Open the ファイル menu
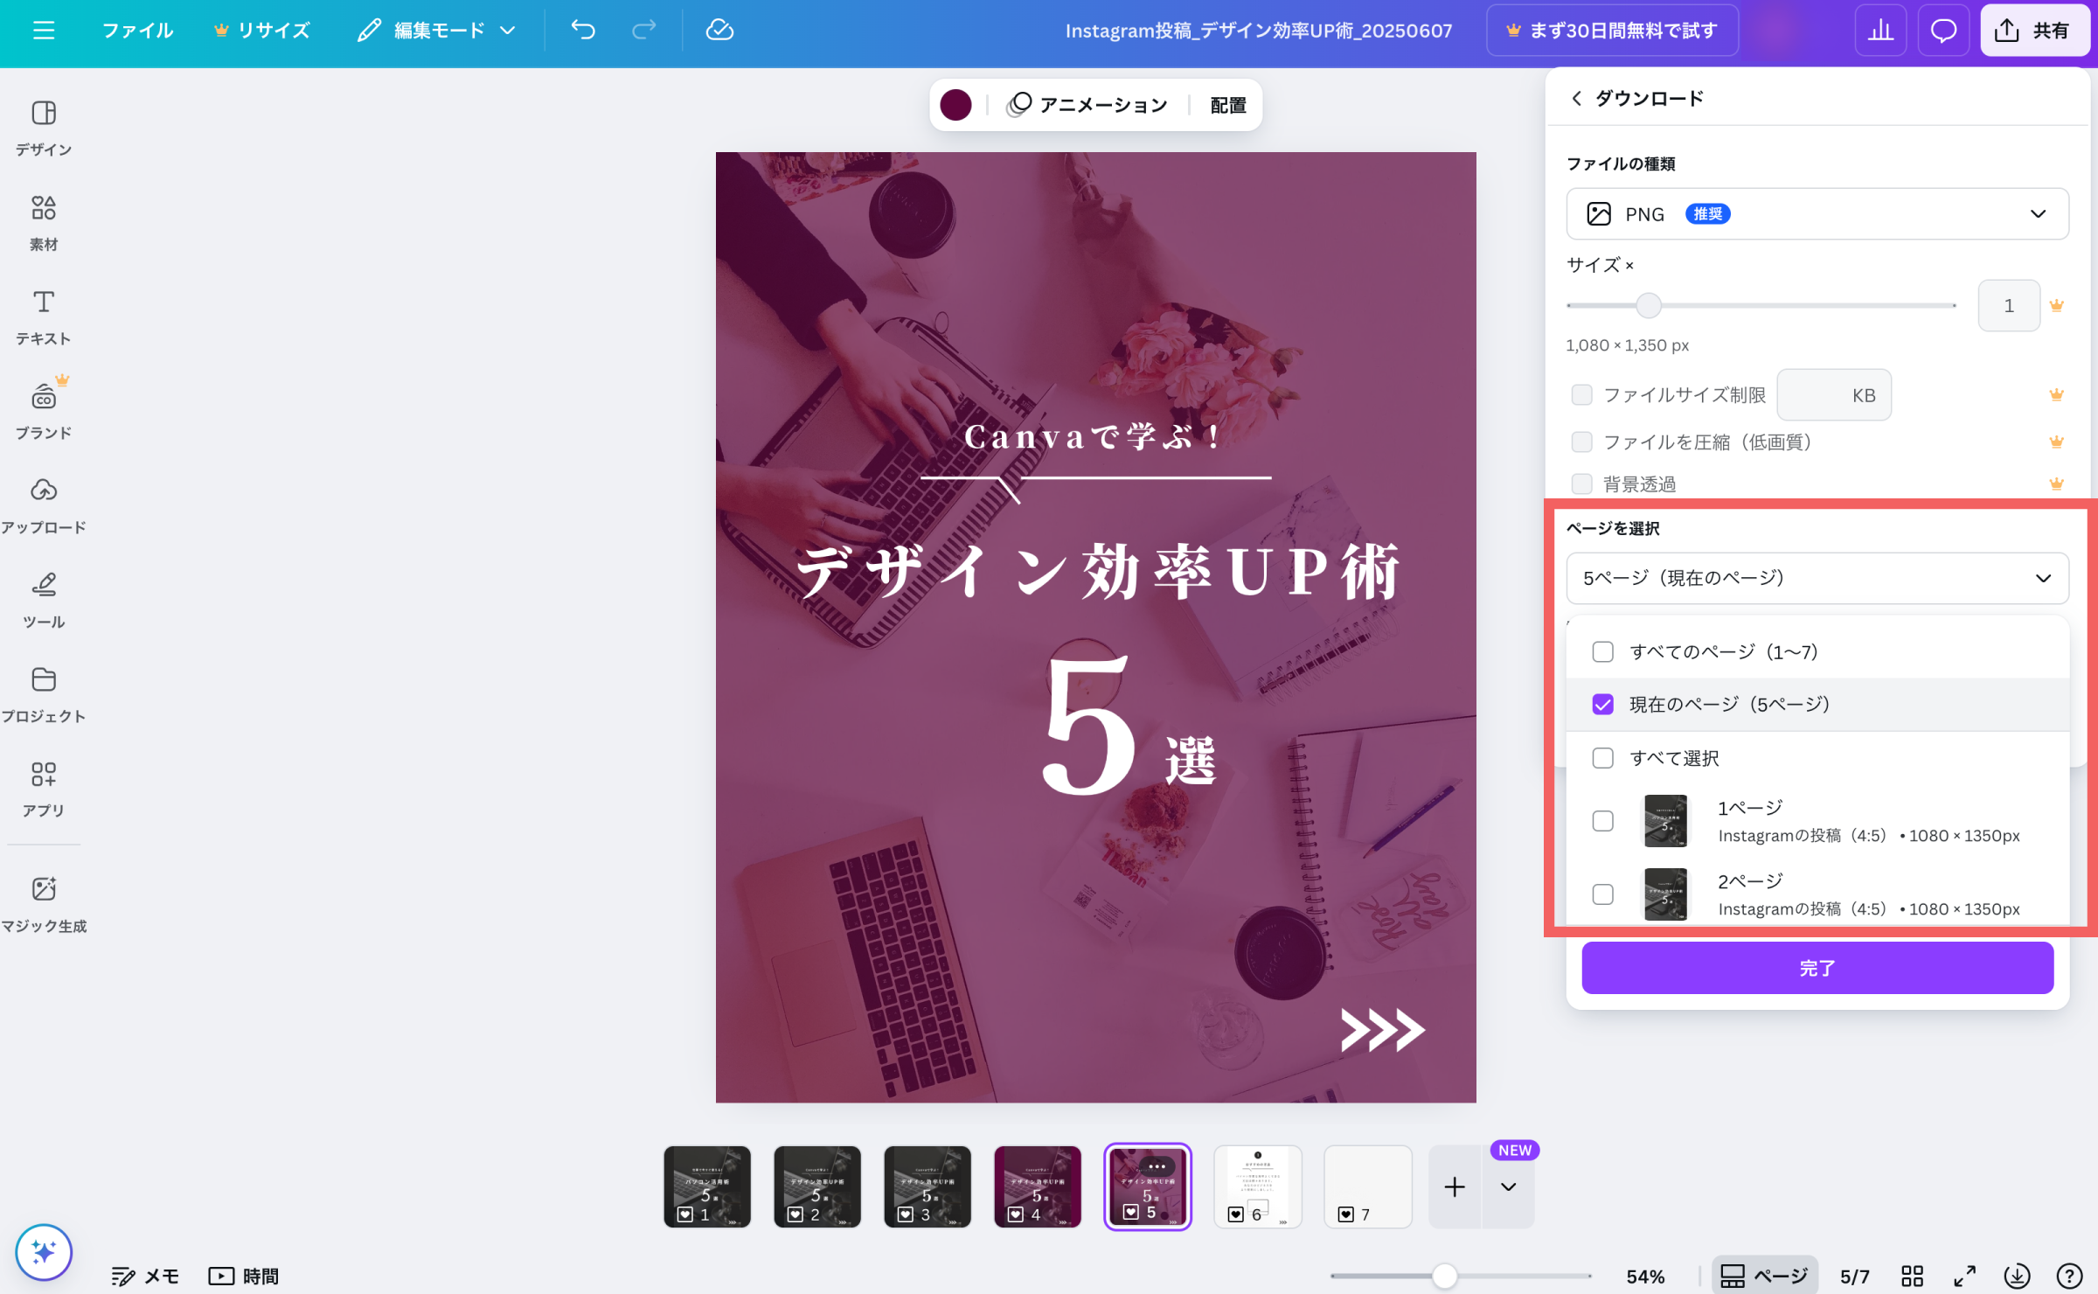This screenshot has width=2098, height=1294. click(x=137, y=31)
